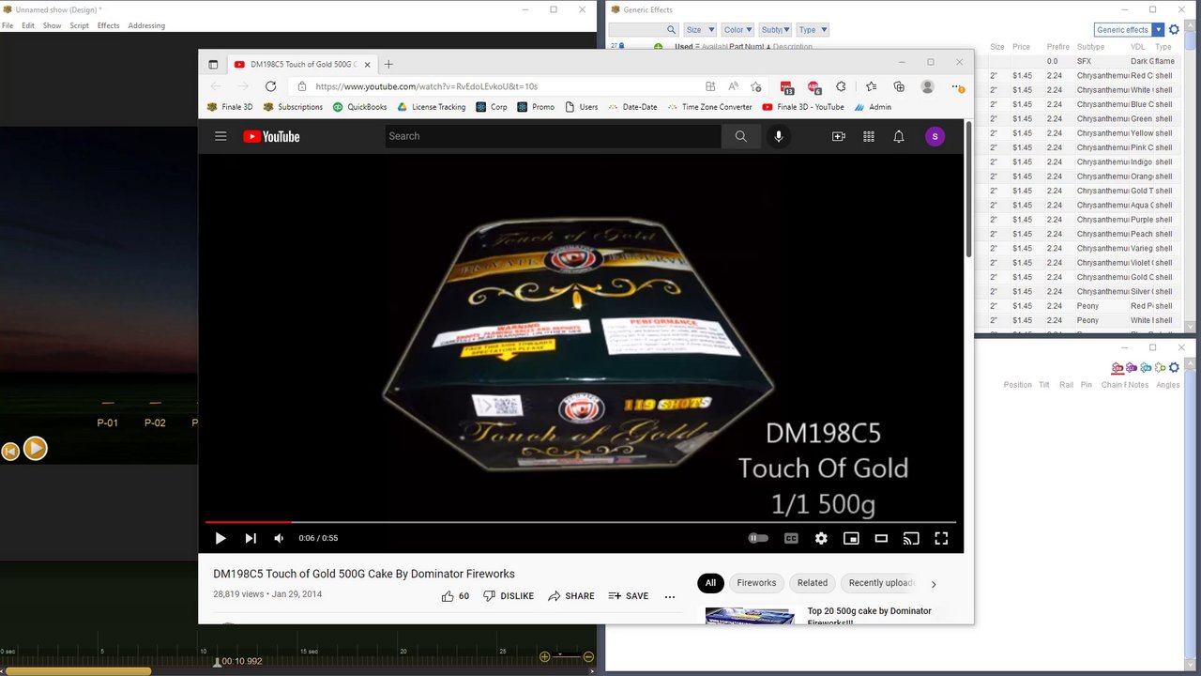This screenshot has height=676, width=1201.
Task: Open Subtype filter dropdown in Generic Effects
Action: pos(775,30)
